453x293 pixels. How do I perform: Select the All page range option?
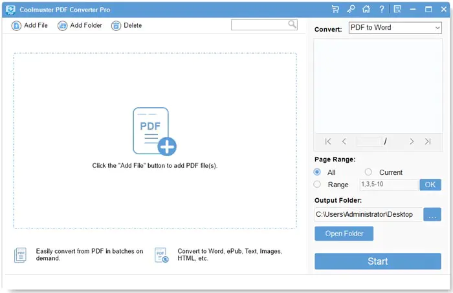click(x=317, y=172)
